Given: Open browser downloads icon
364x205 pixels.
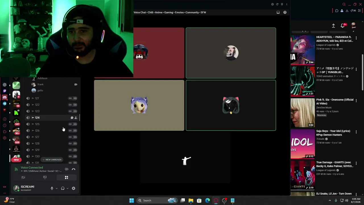Looking at the screenshot, I should (x=347, y=11).
